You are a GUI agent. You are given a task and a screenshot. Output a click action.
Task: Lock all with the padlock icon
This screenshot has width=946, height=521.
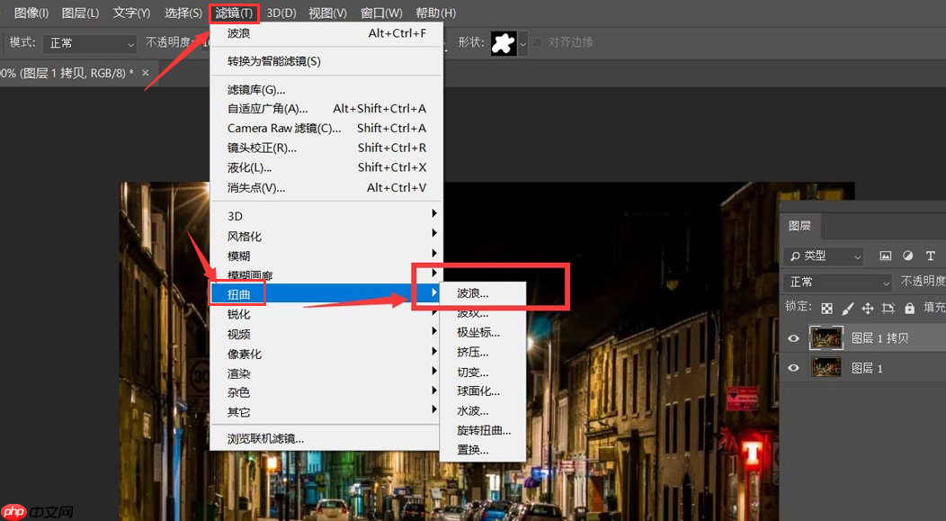tap(910, 309)
